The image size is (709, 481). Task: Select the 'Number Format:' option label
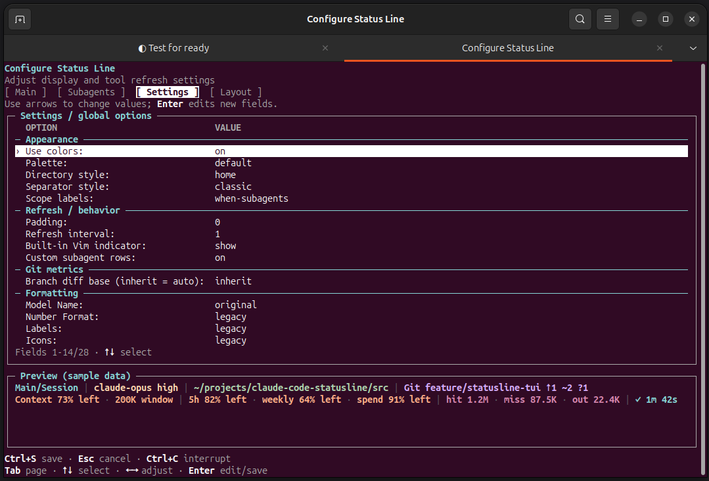click(x=62, y=317)
